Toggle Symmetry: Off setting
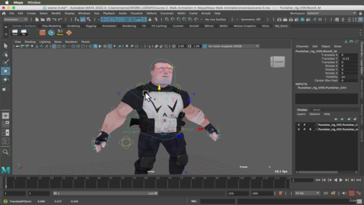The image size is (364, 205). (250, 19)
